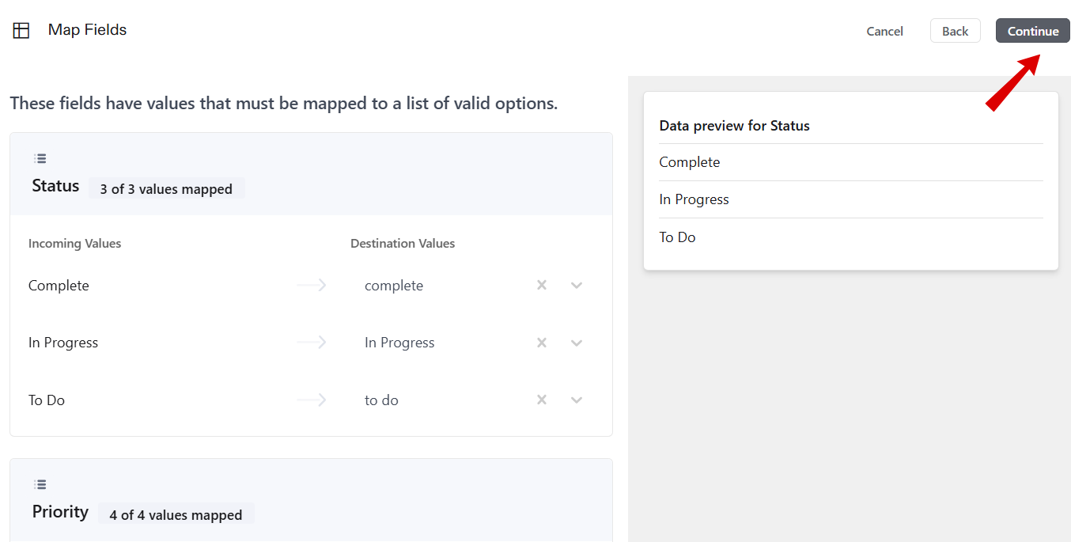Select Complete in the data preview
This screenshot has height=542, width=1071.
coord(689,161)
